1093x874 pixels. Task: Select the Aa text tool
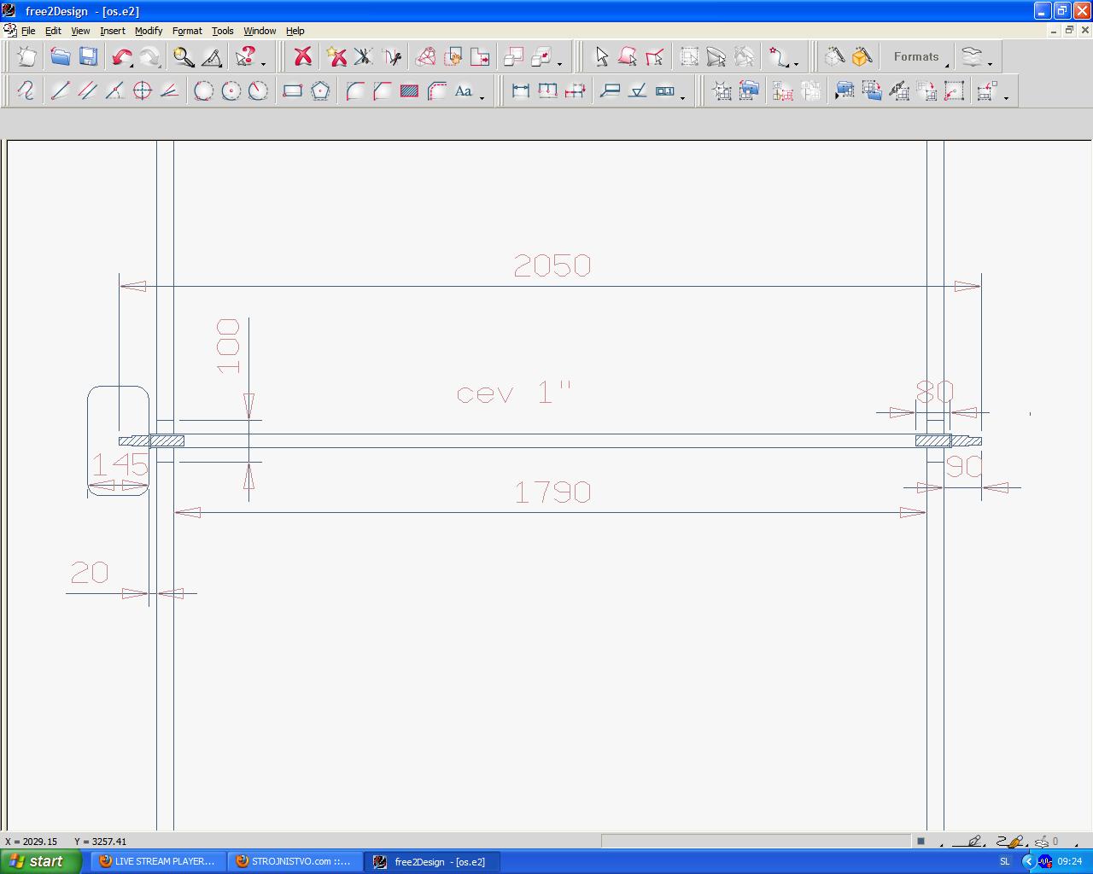[464, 90]
